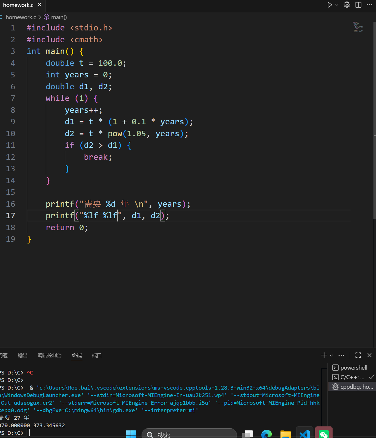Viewport: 376px width, 438px height.
Task: Click main() symbol in the breadcrumb
Action: (x=59, y=17)
